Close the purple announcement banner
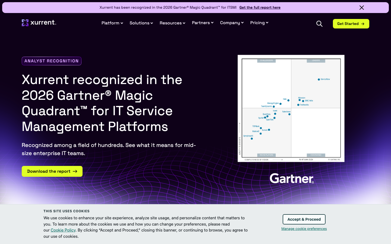 coord(362,8)
